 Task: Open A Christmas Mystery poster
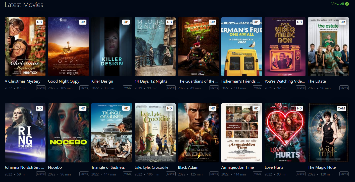pyautogui.click(x=25, y=47)
